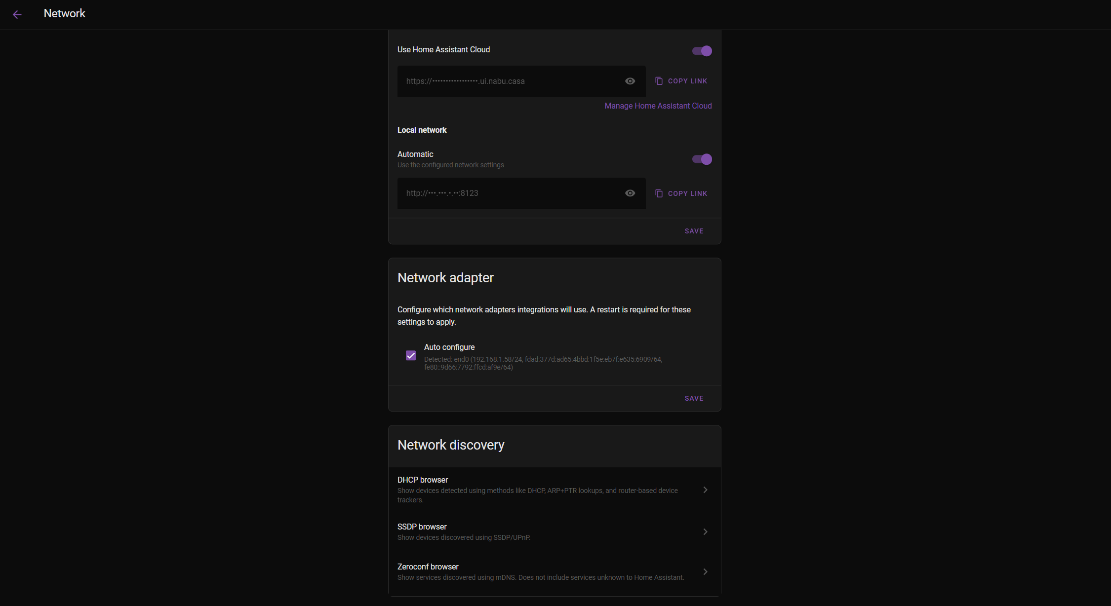Reveal the hidden local network URL
The width and height of the screenshot is (1111, 606).
coord(630,193)
